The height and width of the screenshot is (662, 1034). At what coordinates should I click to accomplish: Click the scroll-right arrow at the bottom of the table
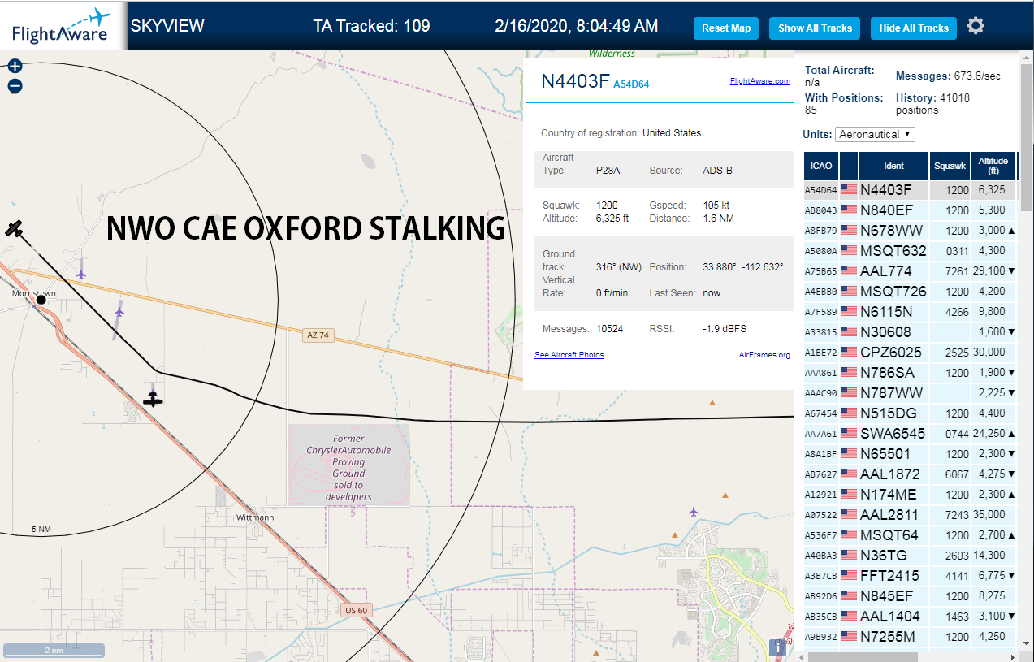tap(1013, 656)
